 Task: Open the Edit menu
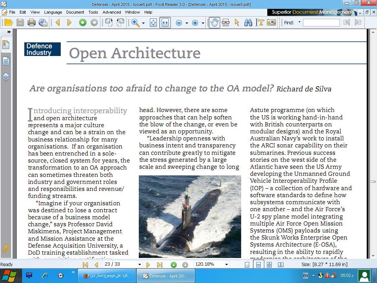[22, 12]
